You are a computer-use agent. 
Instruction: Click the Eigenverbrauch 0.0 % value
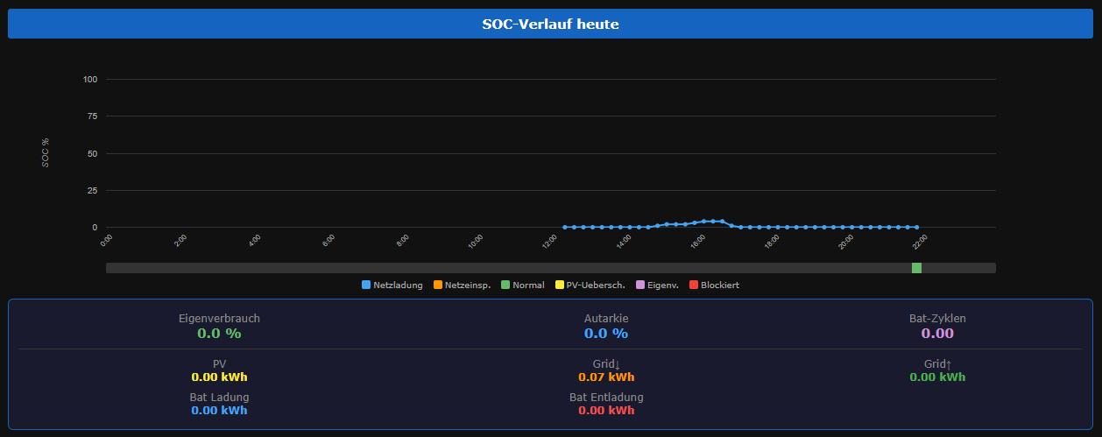tap(219, 334)
